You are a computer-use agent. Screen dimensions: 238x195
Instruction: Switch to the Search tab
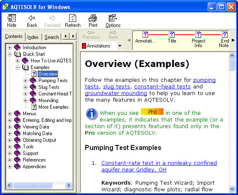click(52, 37)
